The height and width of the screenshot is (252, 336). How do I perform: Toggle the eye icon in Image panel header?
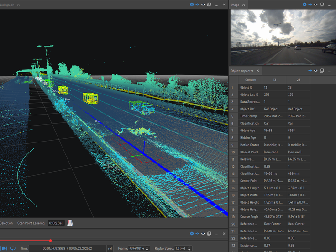click(315, 5)
